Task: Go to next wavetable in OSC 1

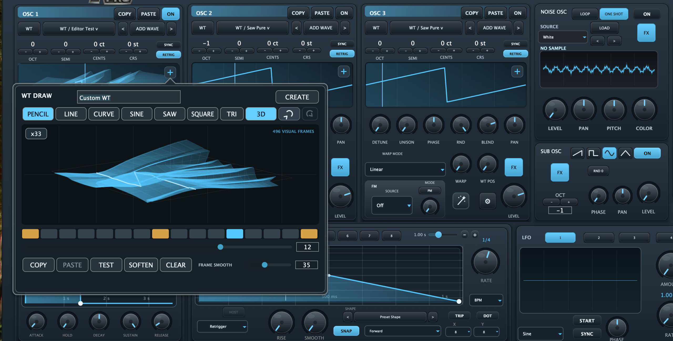Action: coord(171,29)
